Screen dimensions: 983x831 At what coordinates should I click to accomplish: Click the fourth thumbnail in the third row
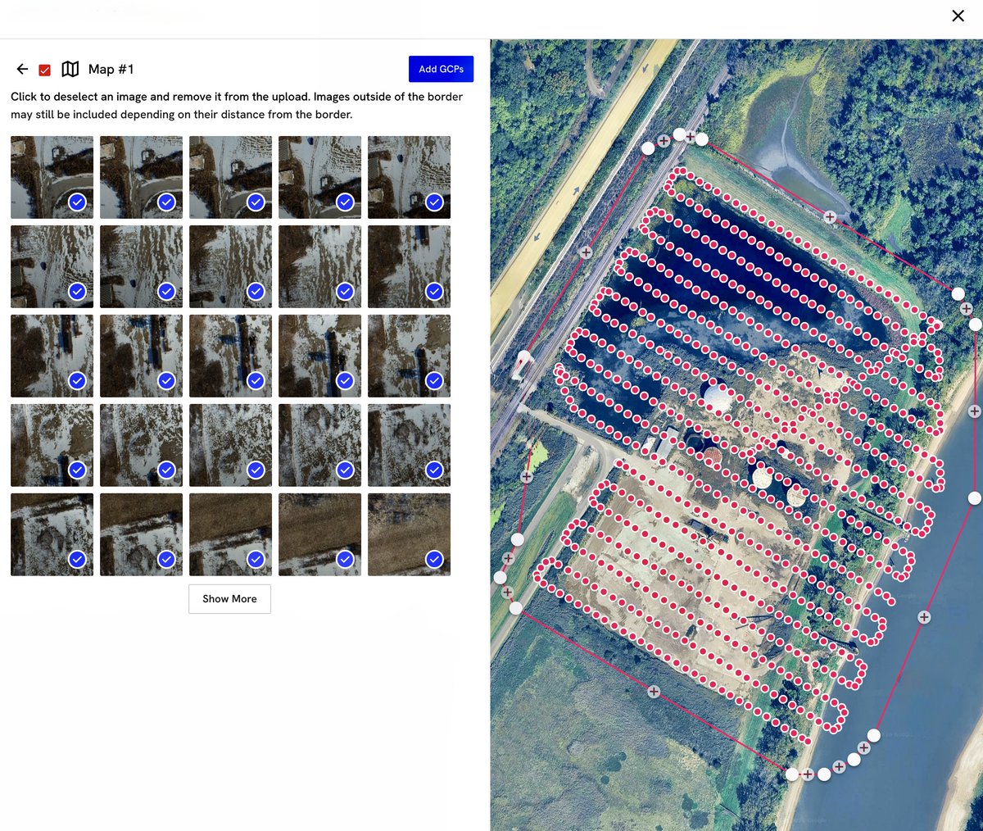click(x=319, y=356)
